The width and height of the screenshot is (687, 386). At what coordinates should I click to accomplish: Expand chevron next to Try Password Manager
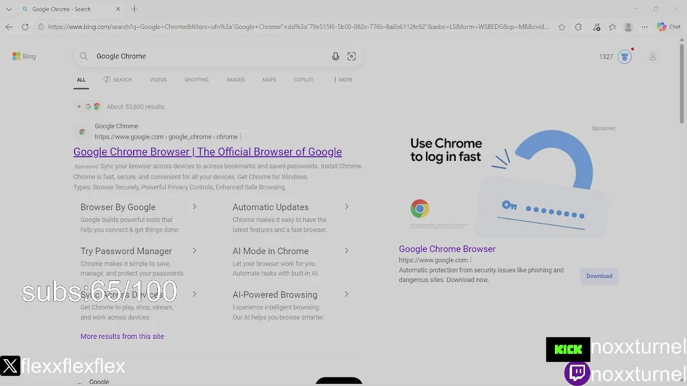[194, 250]
